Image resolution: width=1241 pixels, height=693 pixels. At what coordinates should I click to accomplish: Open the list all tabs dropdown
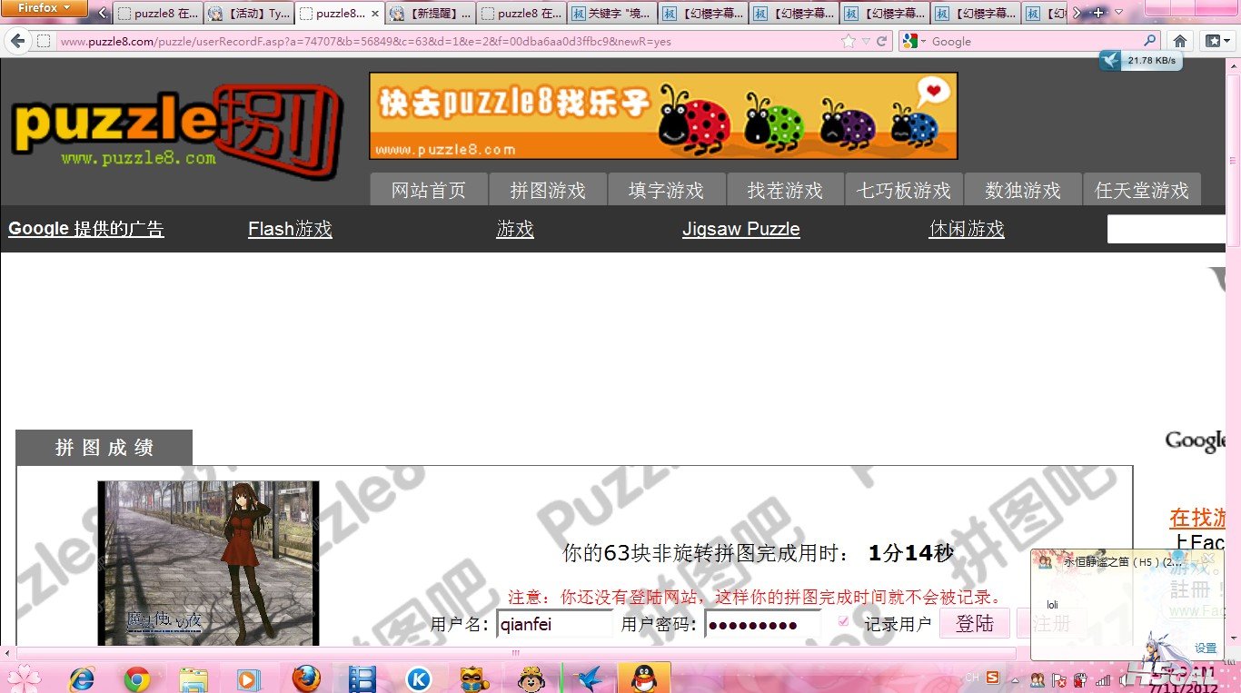point(1118,13)
